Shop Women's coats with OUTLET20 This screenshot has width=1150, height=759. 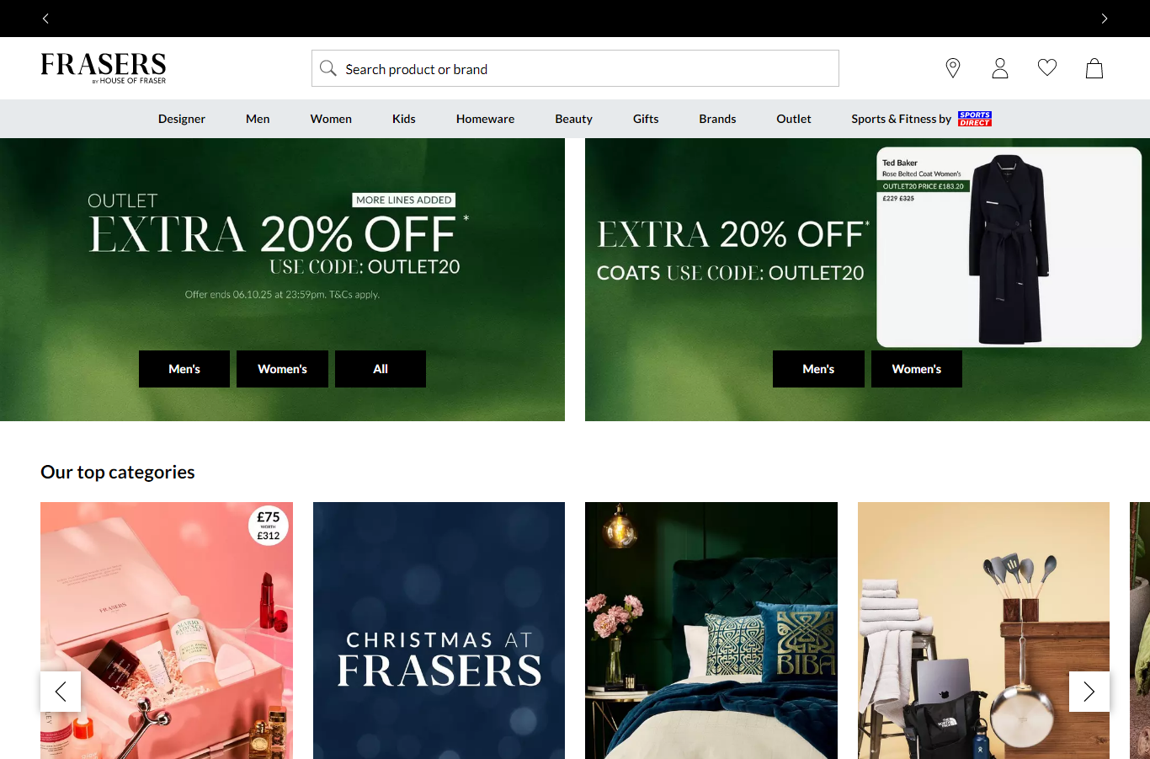tap(917, 369)
